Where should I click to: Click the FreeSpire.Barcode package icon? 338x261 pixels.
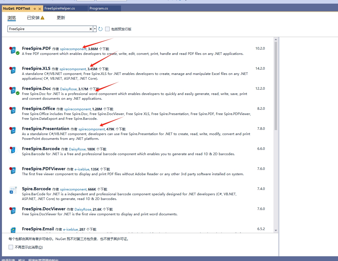point(13,150)
